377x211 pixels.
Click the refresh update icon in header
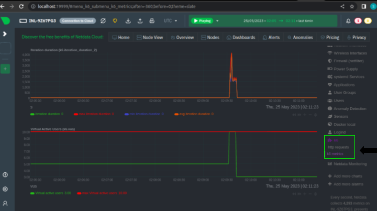(103, 21)
